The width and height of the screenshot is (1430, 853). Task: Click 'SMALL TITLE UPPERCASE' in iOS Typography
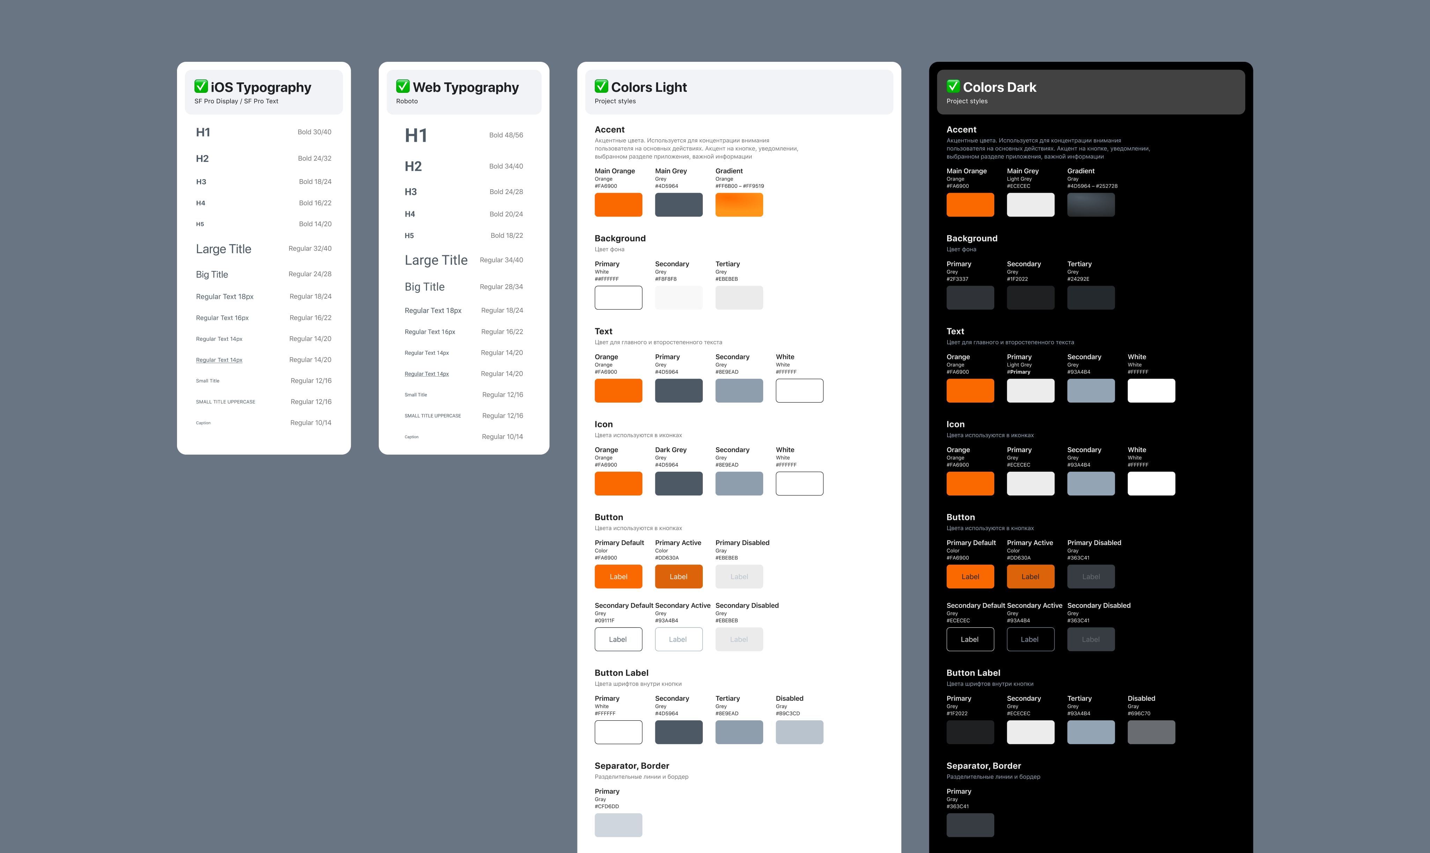tap(225, 402)
